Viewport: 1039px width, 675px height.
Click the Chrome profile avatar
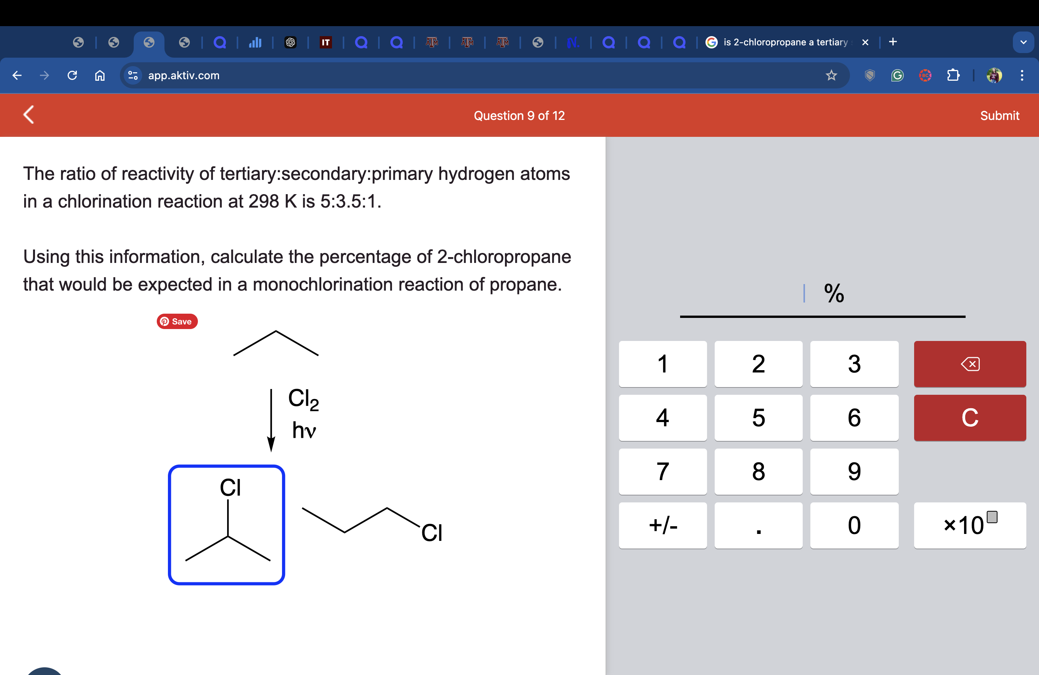[x=994, y=75]
